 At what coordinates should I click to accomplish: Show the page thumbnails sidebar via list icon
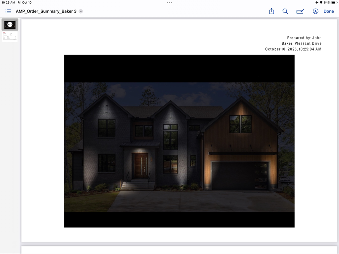8,11
